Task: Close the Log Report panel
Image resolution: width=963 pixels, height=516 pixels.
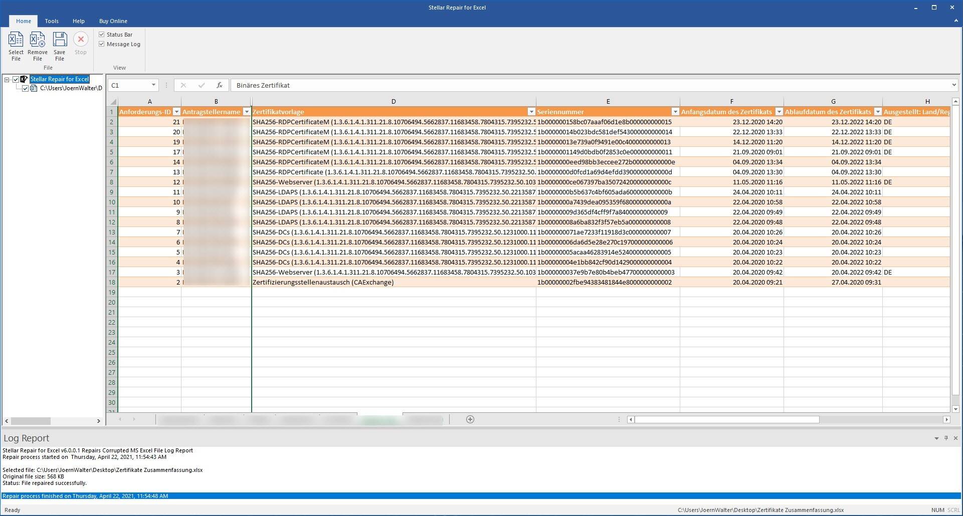Action: click(x=955, y=438)
